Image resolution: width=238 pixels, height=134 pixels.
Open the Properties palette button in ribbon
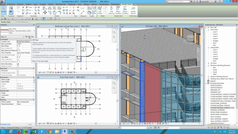pyautogui.click(x=11, y=12)
